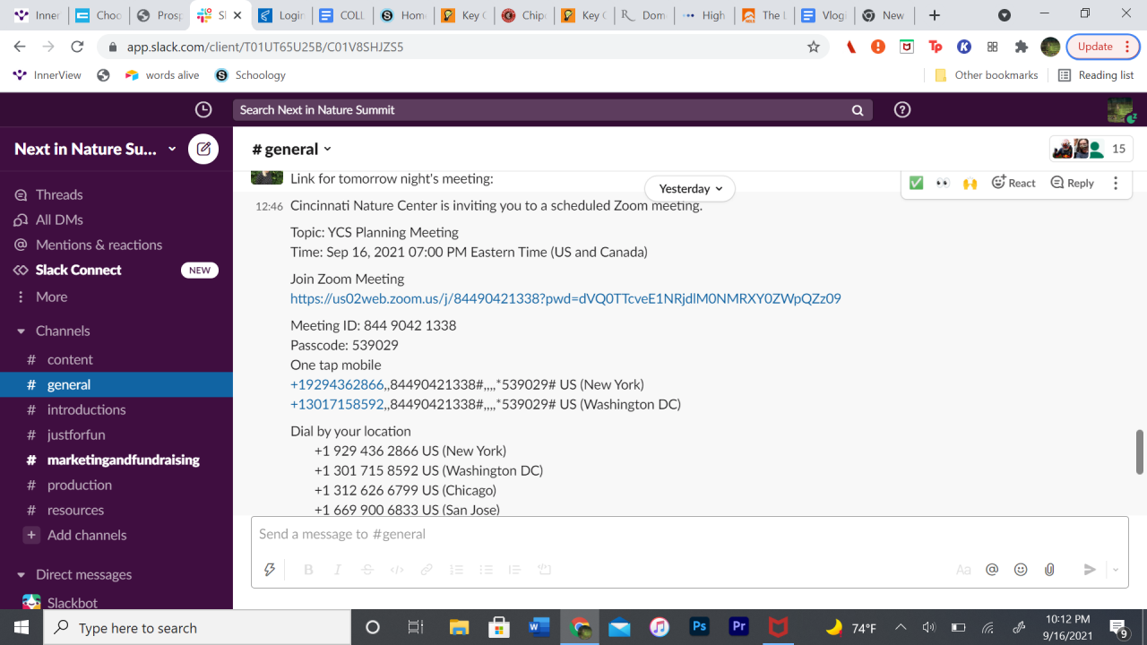This screenshot has height=645, width=1147.
Task: React with eyes emoji
Action: point(943,183)
